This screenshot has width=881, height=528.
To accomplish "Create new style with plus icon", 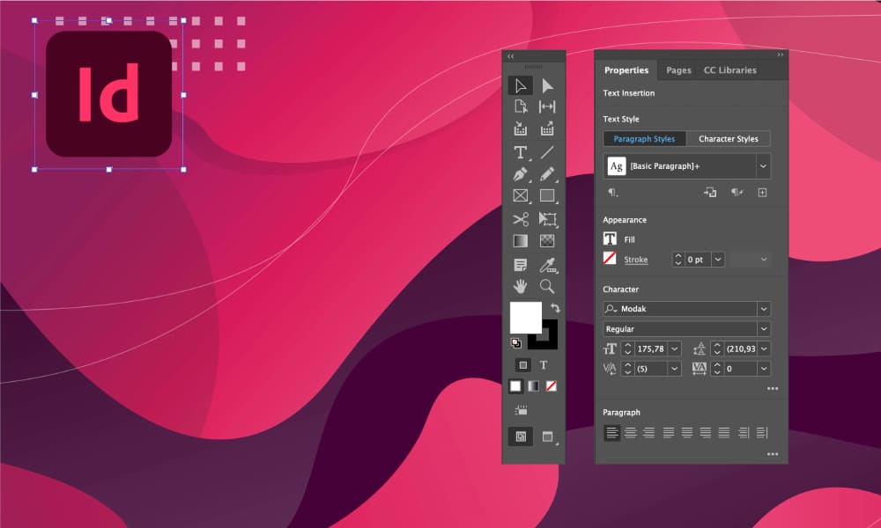I will (x=762, y=193).
